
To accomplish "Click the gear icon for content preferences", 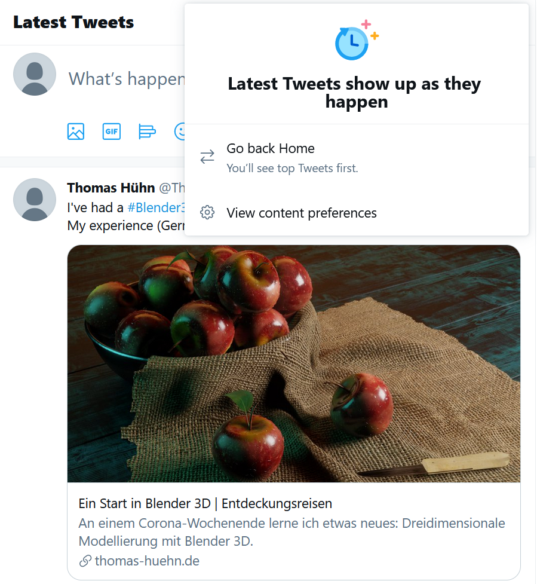I will coord(207,213).
